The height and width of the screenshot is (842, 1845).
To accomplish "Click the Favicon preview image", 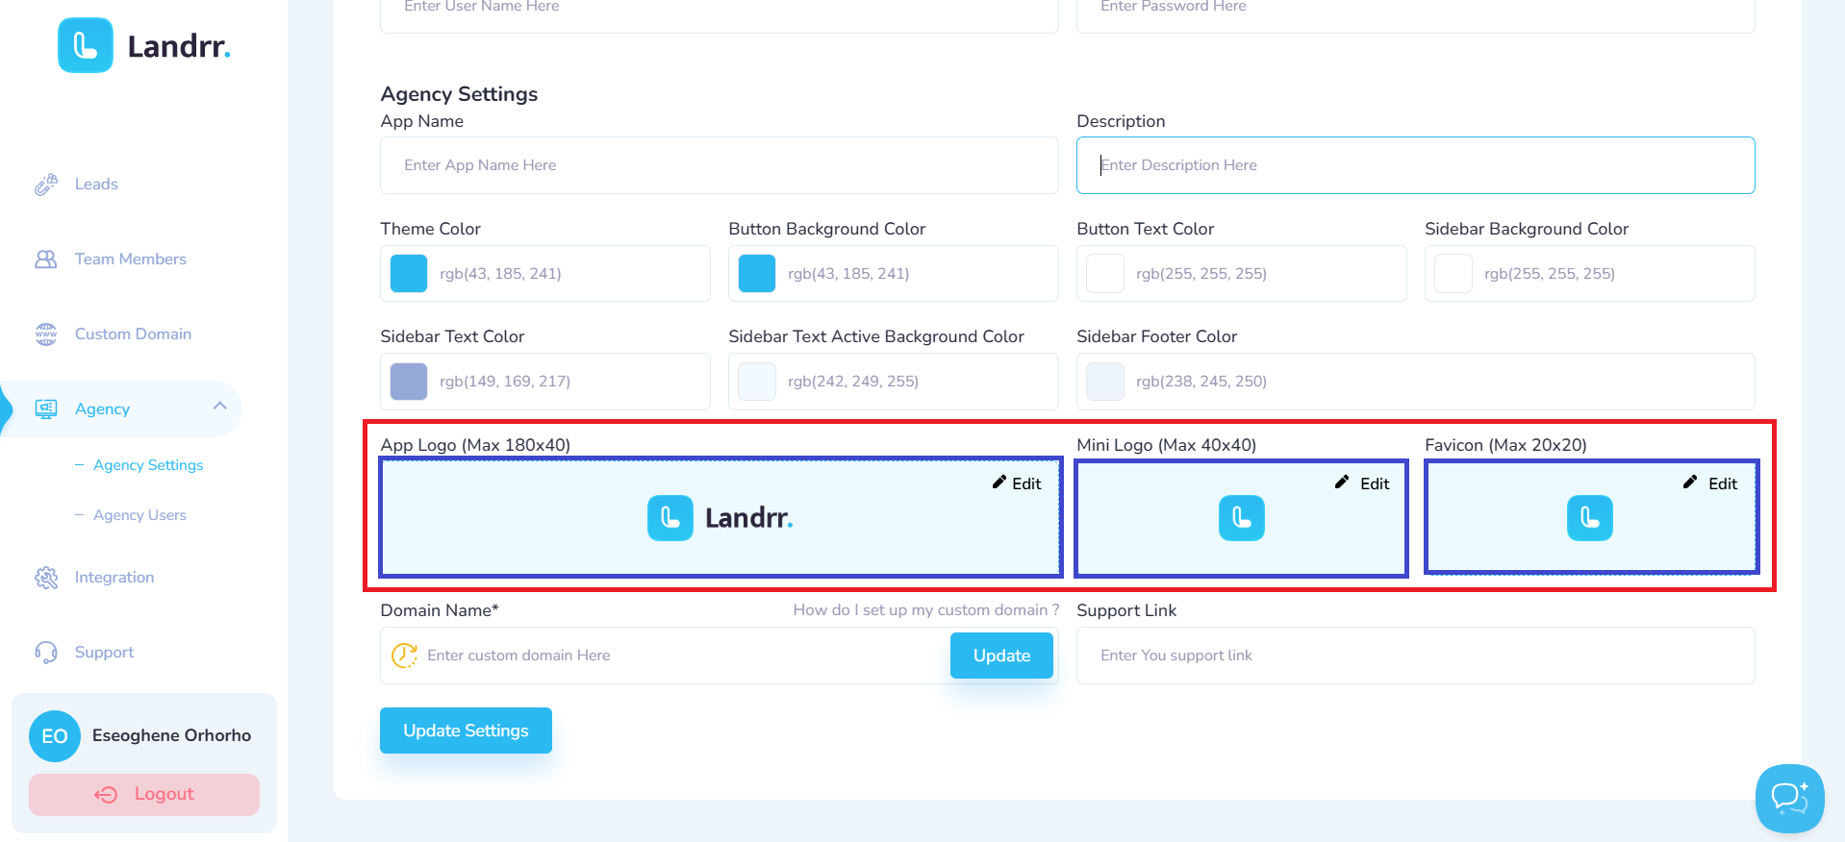I will pos(1590,518).
